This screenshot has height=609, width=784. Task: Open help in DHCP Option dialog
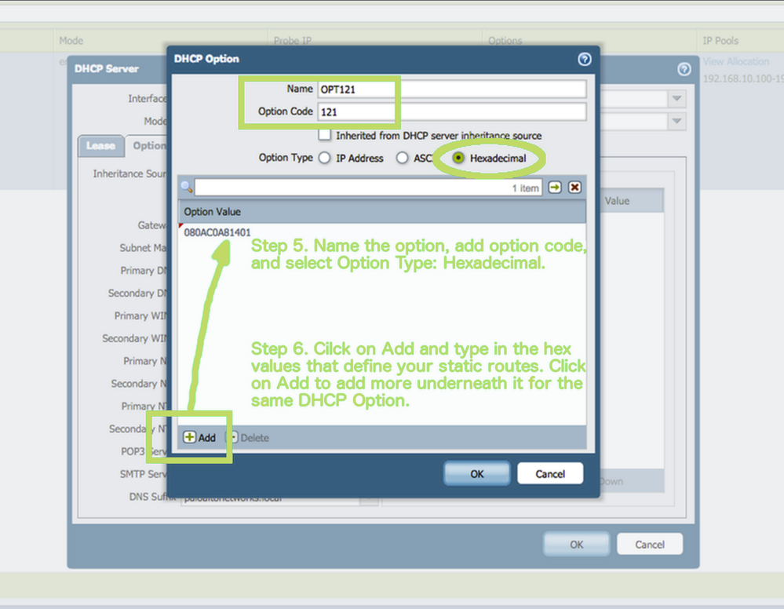pyautogui.click(x=584, y=59)
